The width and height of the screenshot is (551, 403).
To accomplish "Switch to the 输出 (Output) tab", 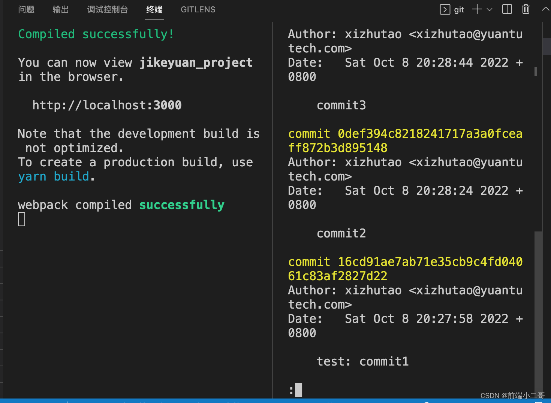I will click(x=61, y=9).
